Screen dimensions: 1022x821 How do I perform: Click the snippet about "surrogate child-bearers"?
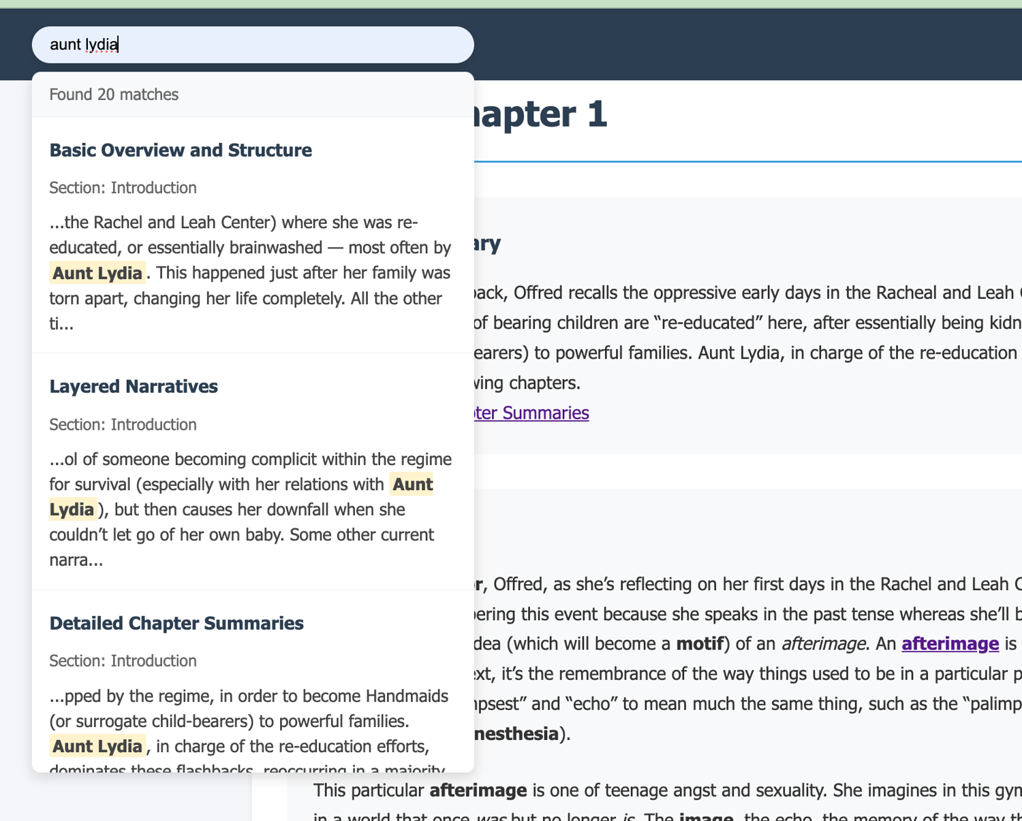point(250,733)
